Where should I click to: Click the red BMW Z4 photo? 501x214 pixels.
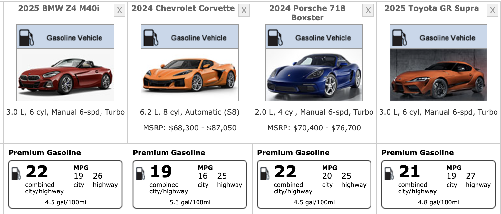(65, 75)
